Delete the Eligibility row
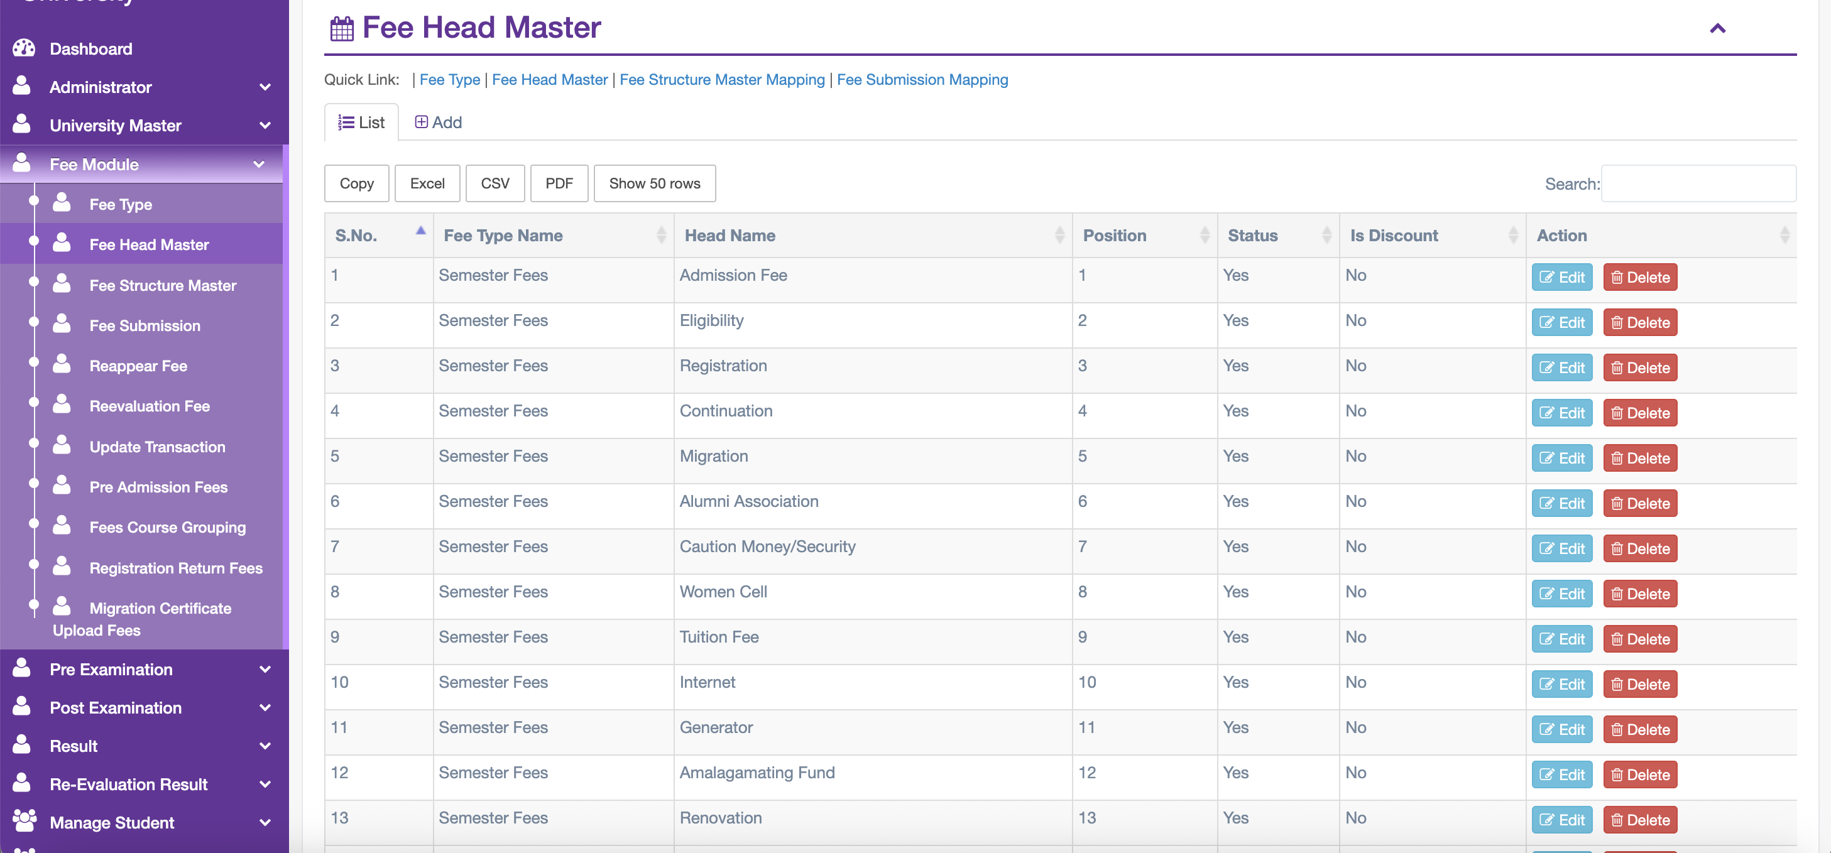Image resolution: width=1831 pixels, height=853 pixels. pos(1641,323)
